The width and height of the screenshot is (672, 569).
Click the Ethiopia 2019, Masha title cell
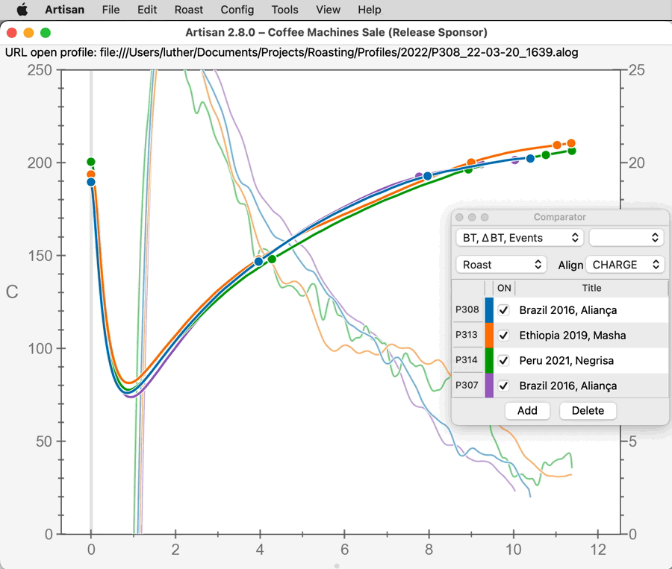[591, 336]
